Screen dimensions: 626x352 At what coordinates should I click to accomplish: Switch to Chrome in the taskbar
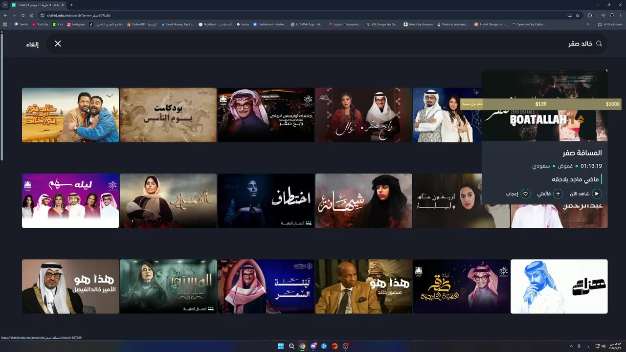point(302,346)
